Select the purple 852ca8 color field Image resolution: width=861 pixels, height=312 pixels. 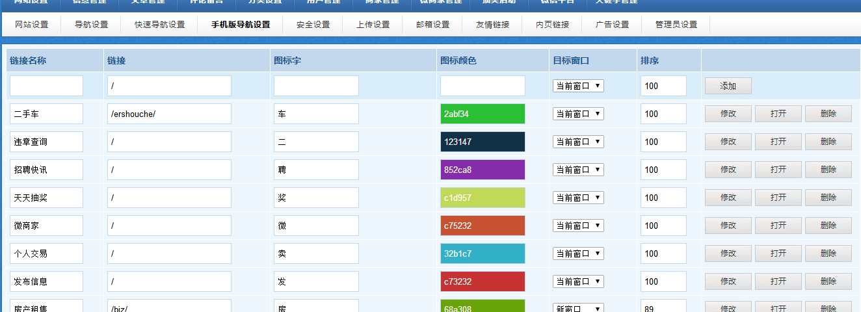483,170
